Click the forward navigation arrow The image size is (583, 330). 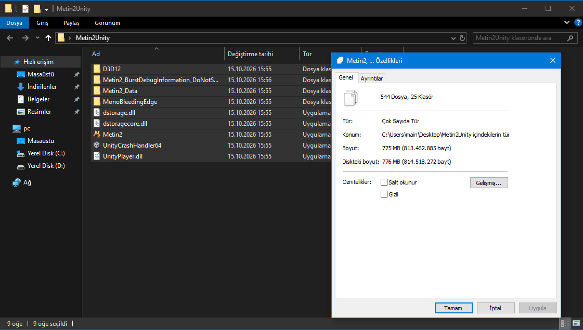[25, 38]
